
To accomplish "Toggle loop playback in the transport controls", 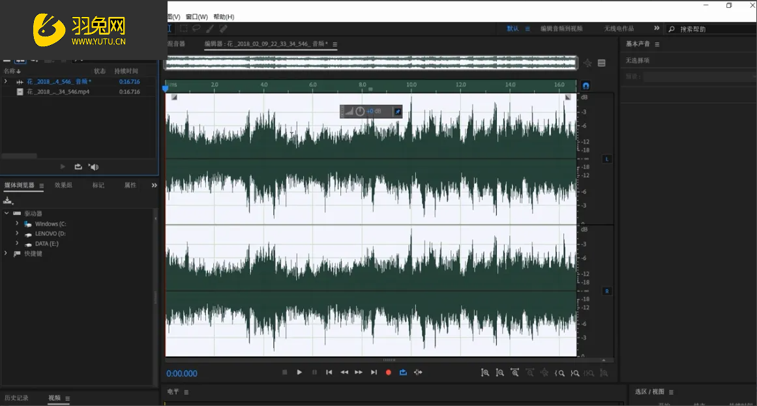I will [x=403, y=372].
